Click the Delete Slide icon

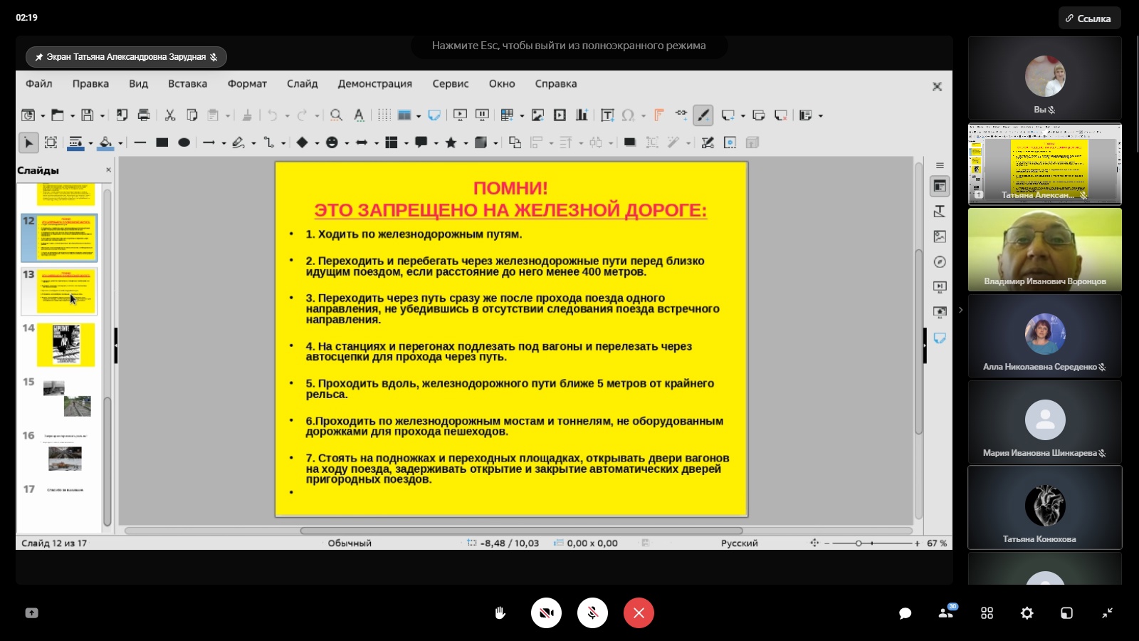pyautogui.click(x=781, y=115)
